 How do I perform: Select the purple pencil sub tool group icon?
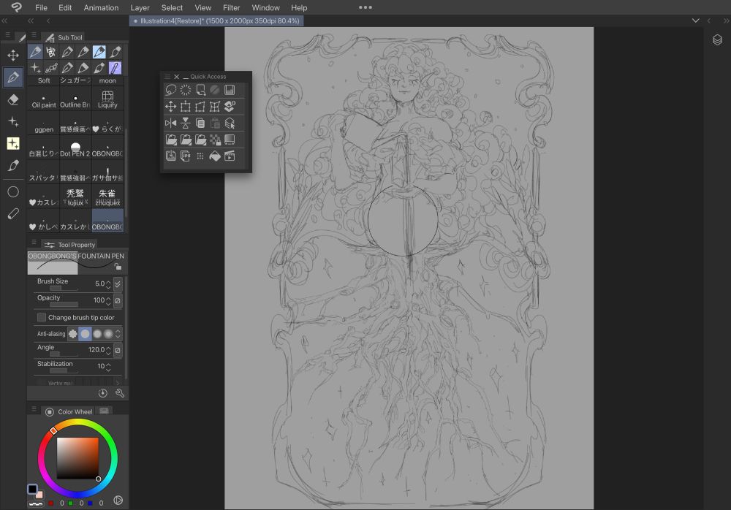115,68
